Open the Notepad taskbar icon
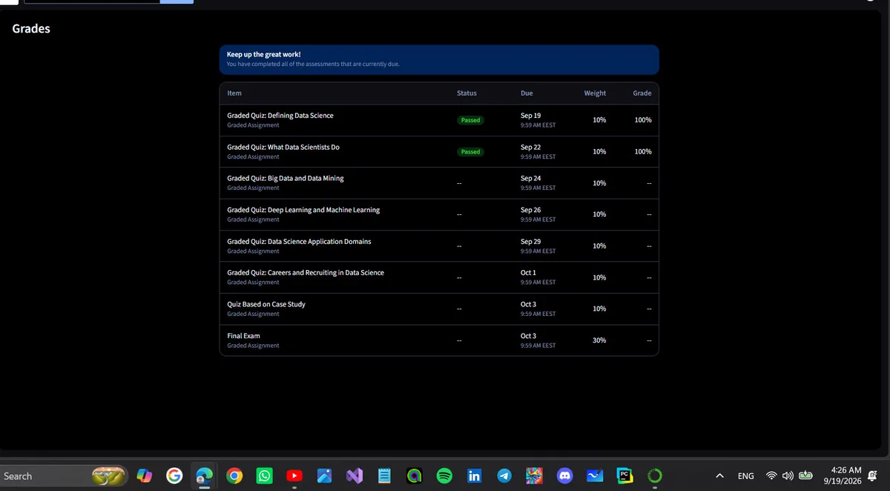The height and width of the screenshot is (491, 890). [384, 475]
